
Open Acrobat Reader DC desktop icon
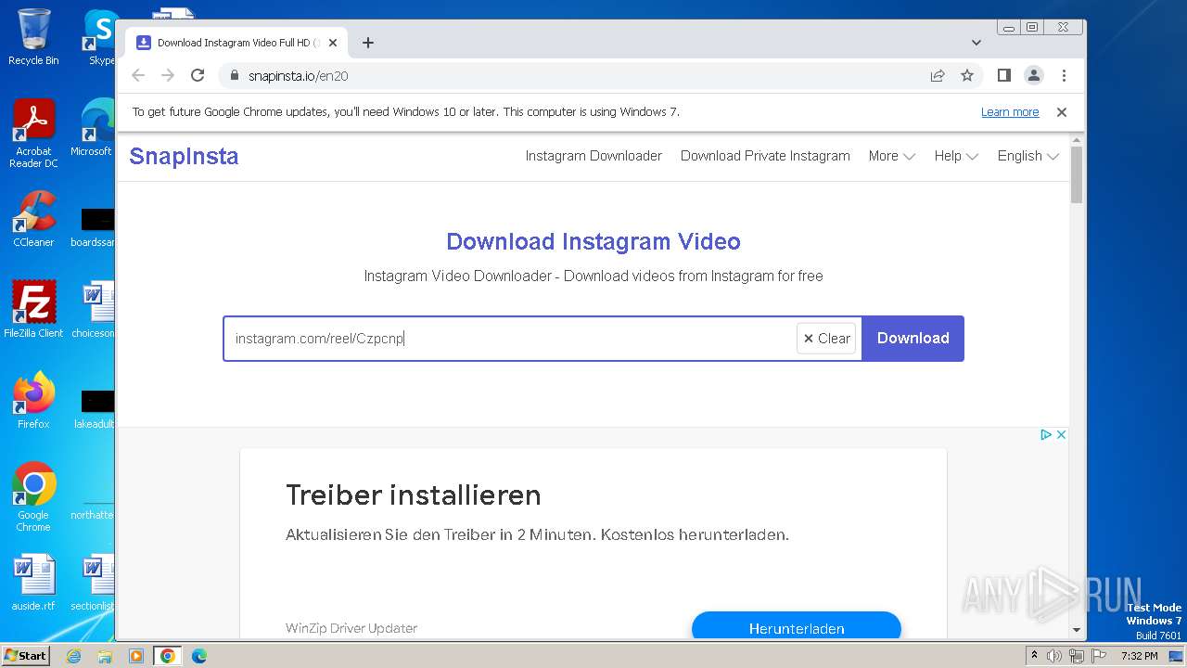pos(33,134)
